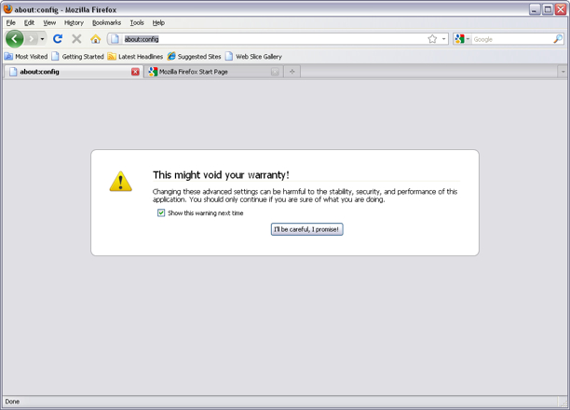Switch to Mozilla Firefox Start Page tab

214,72
